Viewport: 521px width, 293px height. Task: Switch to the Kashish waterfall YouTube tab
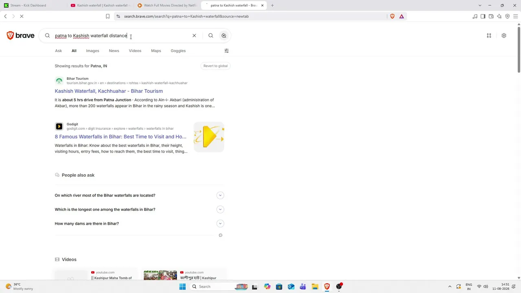pos(101,5)
